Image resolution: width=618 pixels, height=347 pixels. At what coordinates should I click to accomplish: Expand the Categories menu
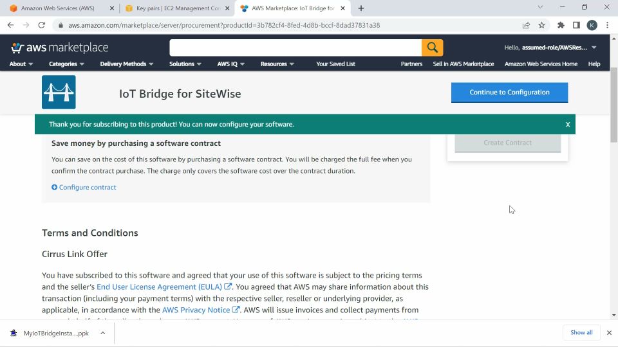66,64
